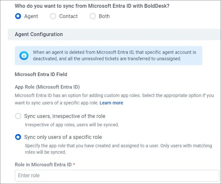Choose the Both radio option
The image size is (221, 184).
pos(93,16)
